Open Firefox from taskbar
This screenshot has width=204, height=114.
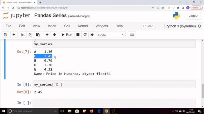(x=92, y=111)
